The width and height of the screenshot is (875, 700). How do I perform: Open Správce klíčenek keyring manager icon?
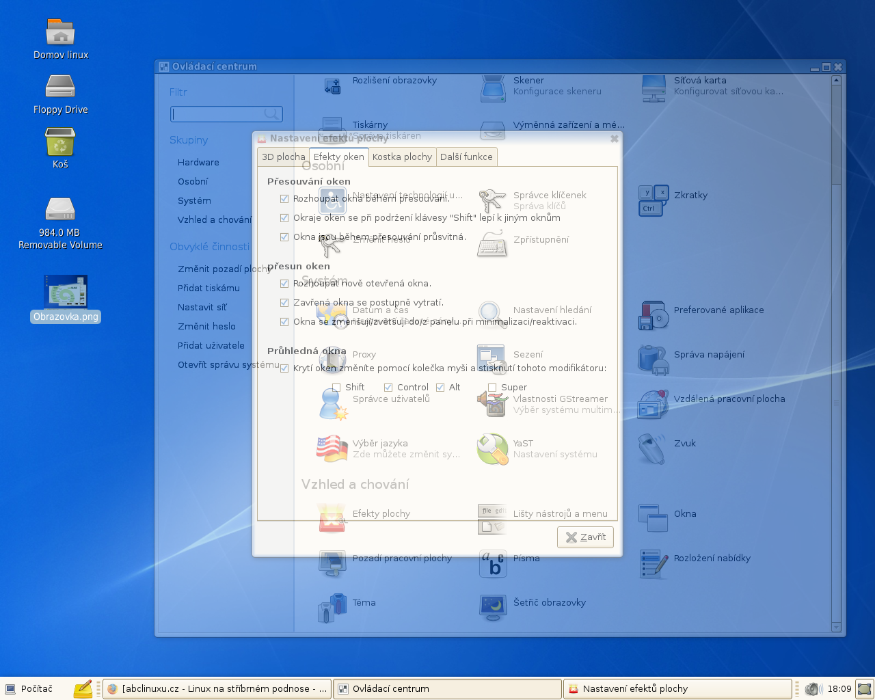tap(493, 200)
